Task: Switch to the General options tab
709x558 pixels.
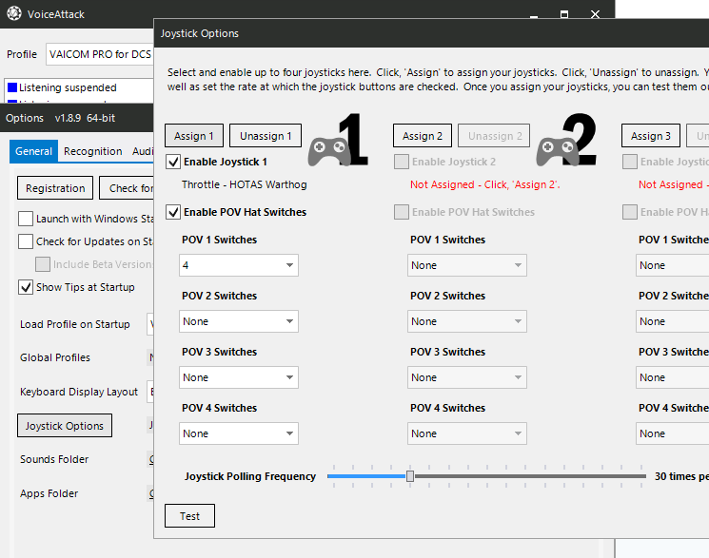Action: coord(33,151)
